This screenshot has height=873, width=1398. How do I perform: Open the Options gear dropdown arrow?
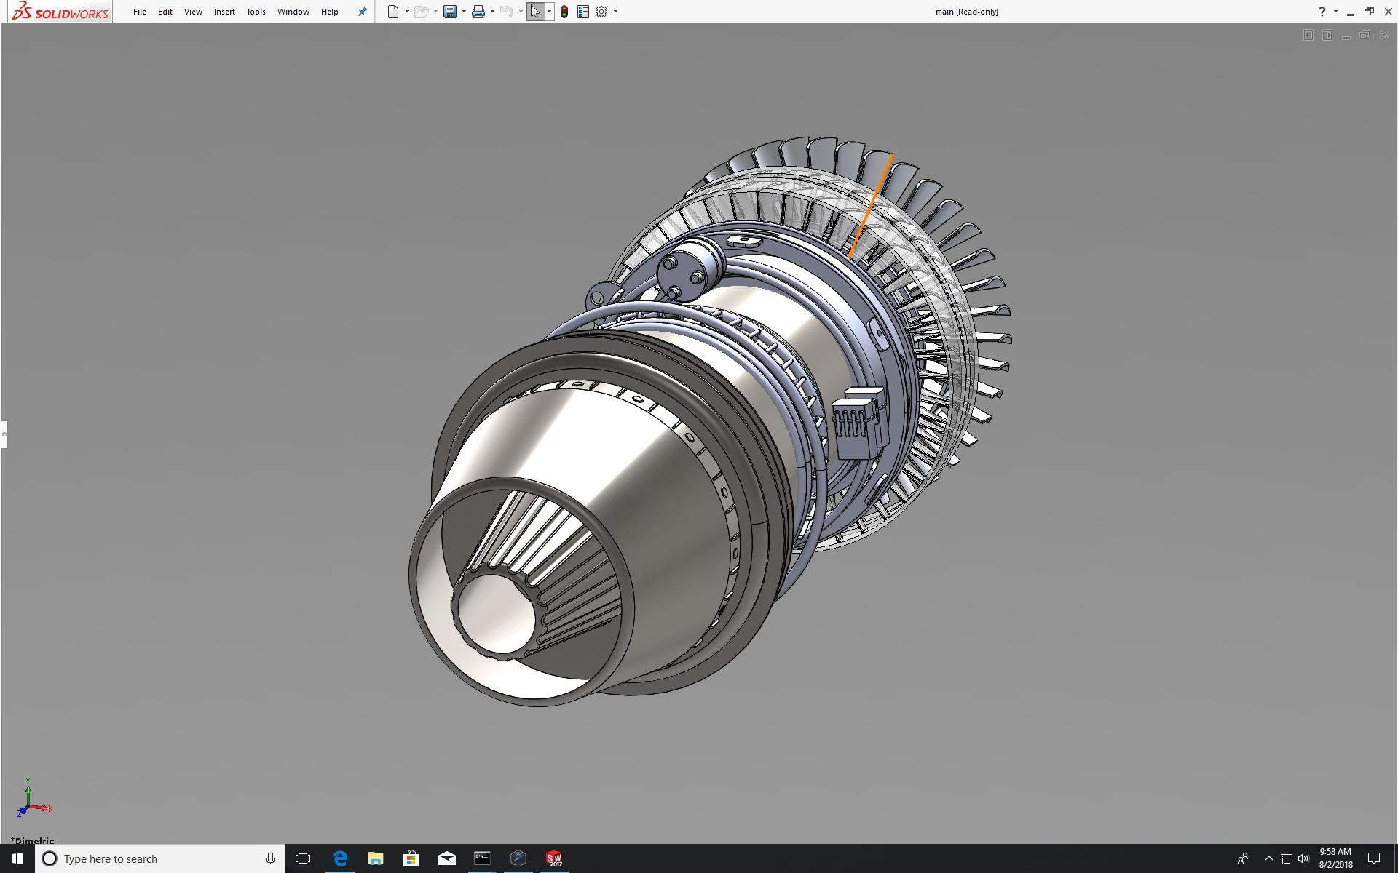pos(615,12)
